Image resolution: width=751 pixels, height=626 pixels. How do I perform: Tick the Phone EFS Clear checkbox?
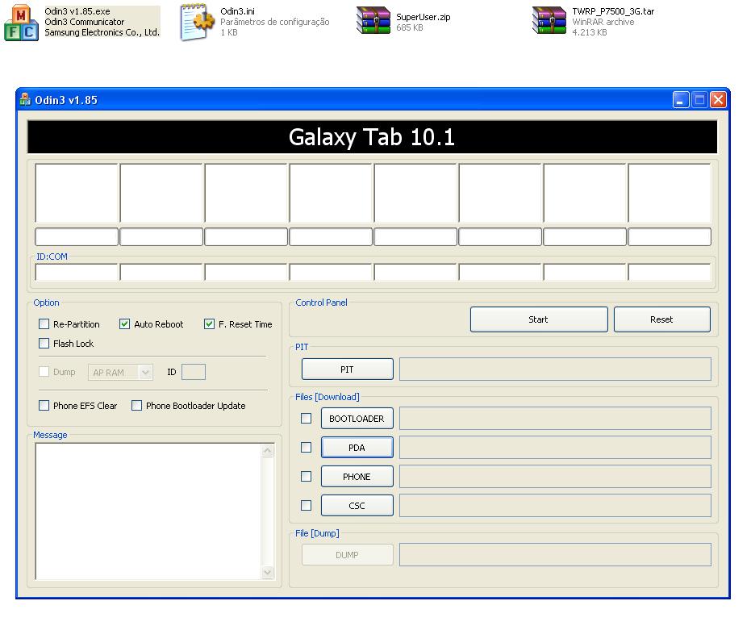point(44,406)
